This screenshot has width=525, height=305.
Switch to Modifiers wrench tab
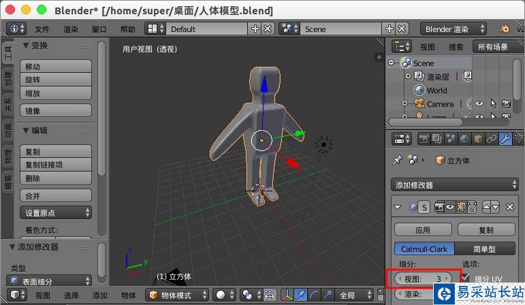tap(505, 139)
